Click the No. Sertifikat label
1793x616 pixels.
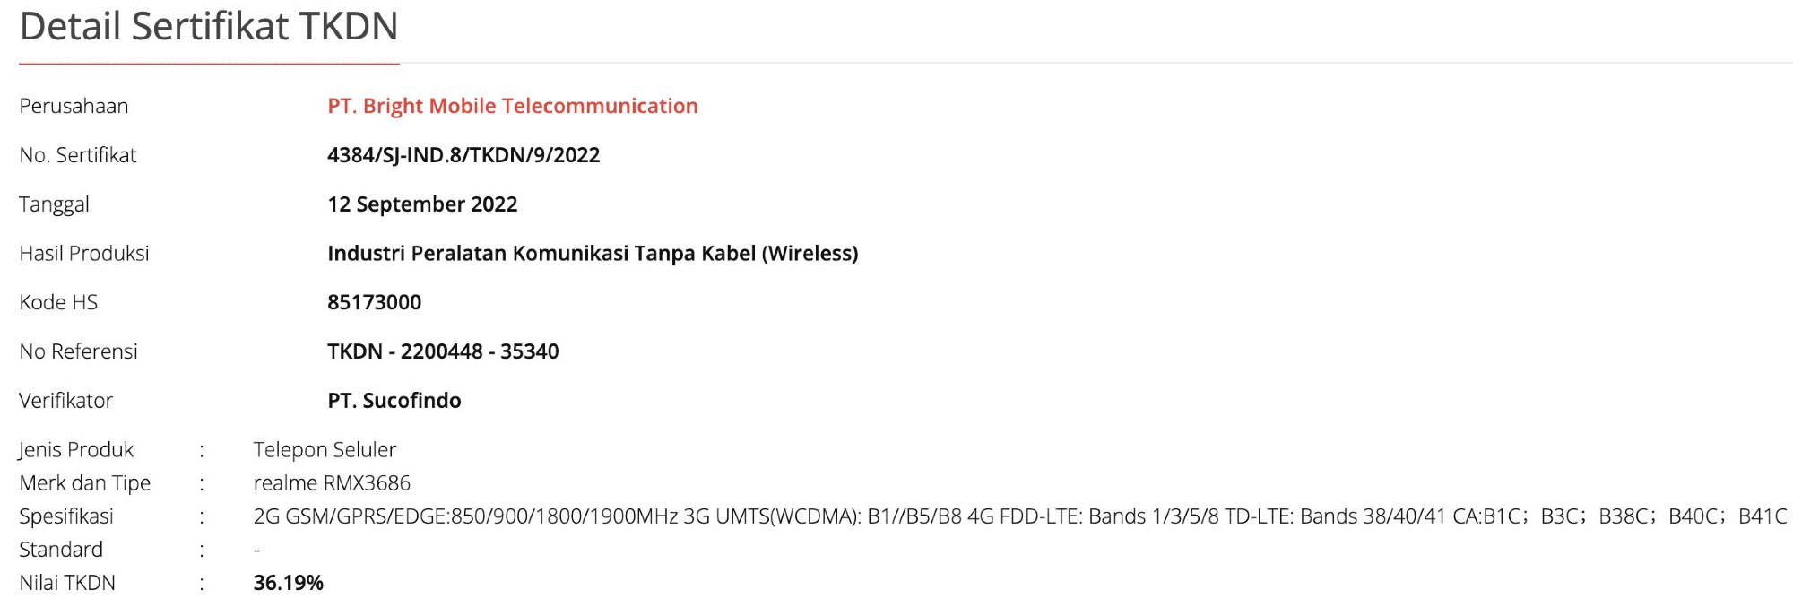tap(78, 155)
